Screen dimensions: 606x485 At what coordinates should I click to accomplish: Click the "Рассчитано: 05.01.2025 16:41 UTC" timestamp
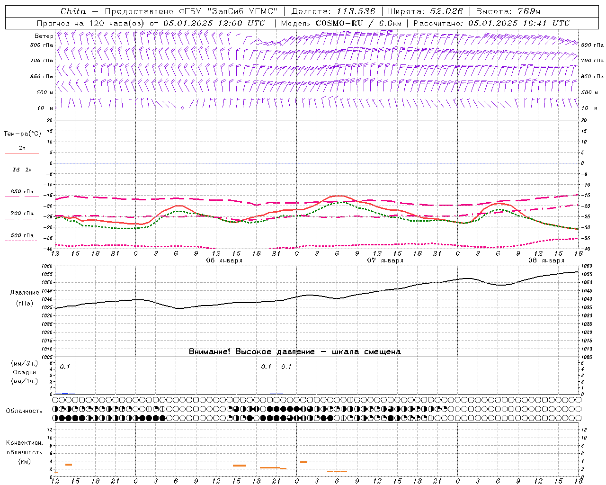tap(491, 23)
